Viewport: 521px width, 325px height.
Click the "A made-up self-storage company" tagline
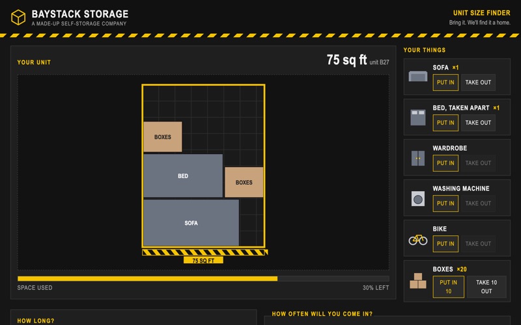pos(79,23)
